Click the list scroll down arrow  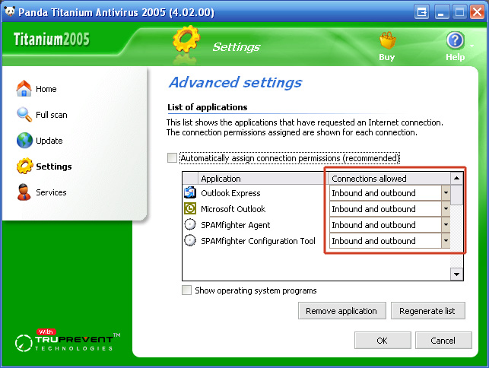pos(457,274)
